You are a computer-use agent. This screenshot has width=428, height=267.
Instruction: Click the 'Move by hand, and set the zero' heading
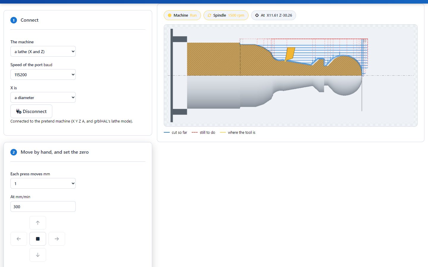[55, 152]
